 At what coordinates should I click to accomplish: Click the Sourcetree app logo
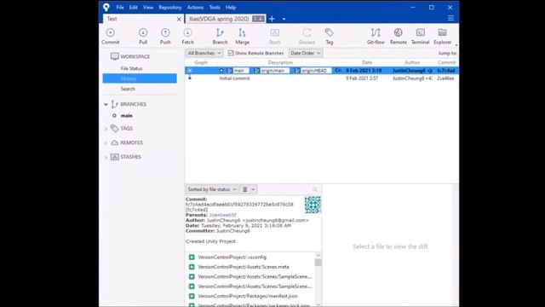click(106, 7)
